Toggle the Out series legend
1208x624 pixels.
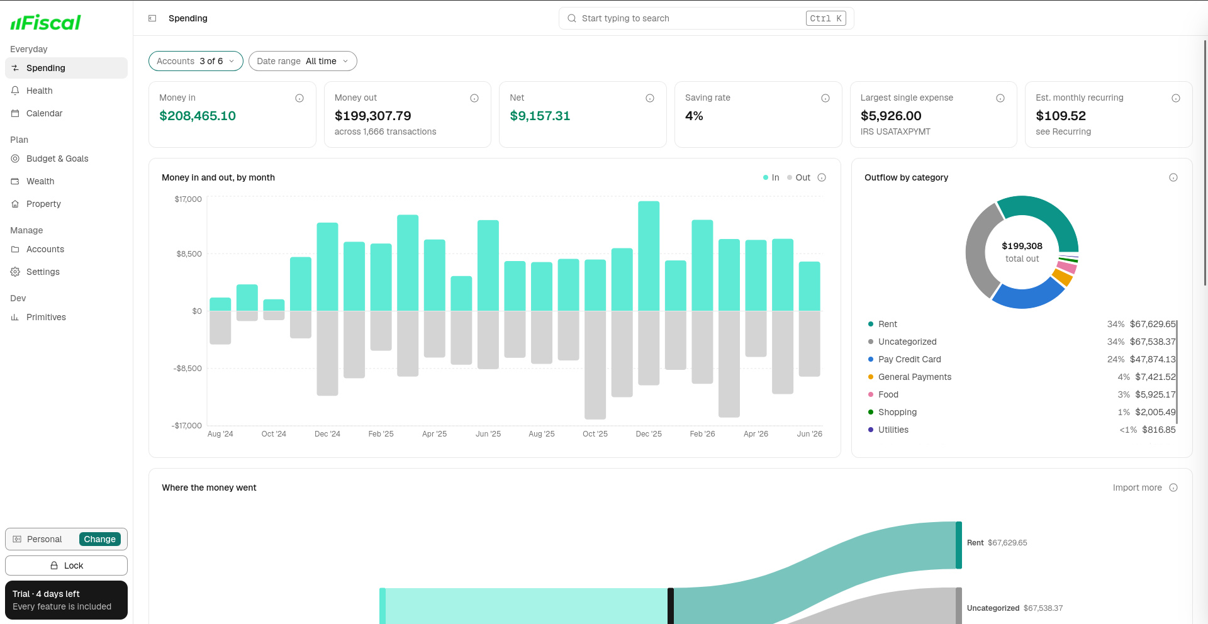point(799,177)
